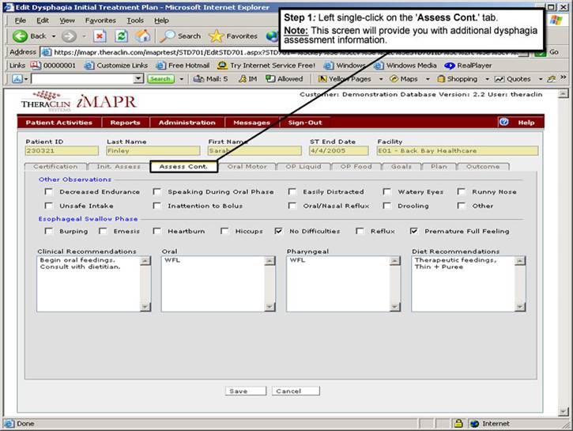
Task: Open the Favorites star button
Action: 232,36
